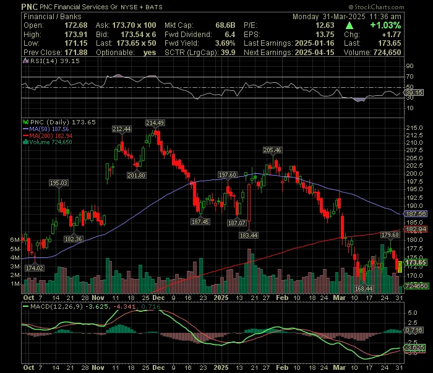Click the green up-arrow change icon

point(349,25)
